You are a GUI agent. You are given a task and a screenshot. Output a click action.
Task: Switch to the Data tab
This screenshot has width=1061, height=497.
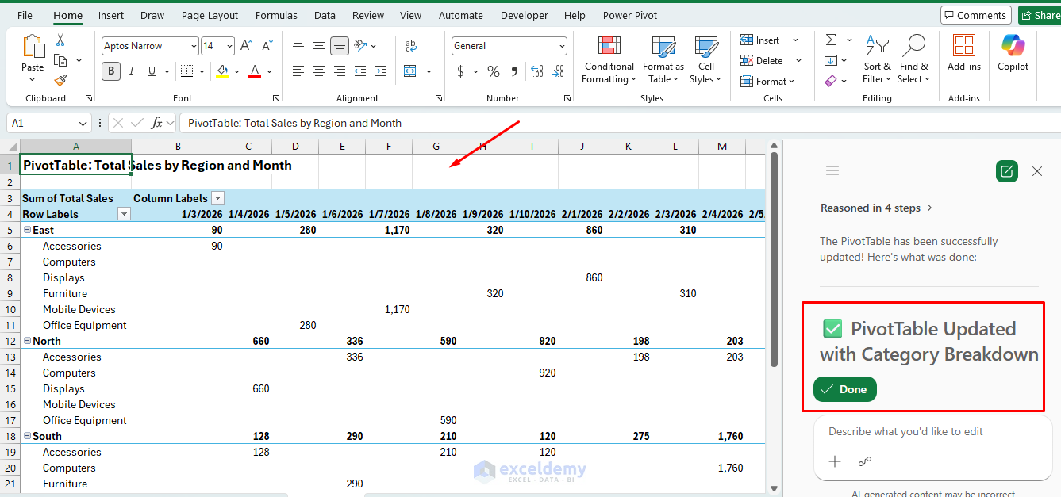(325, 15)
